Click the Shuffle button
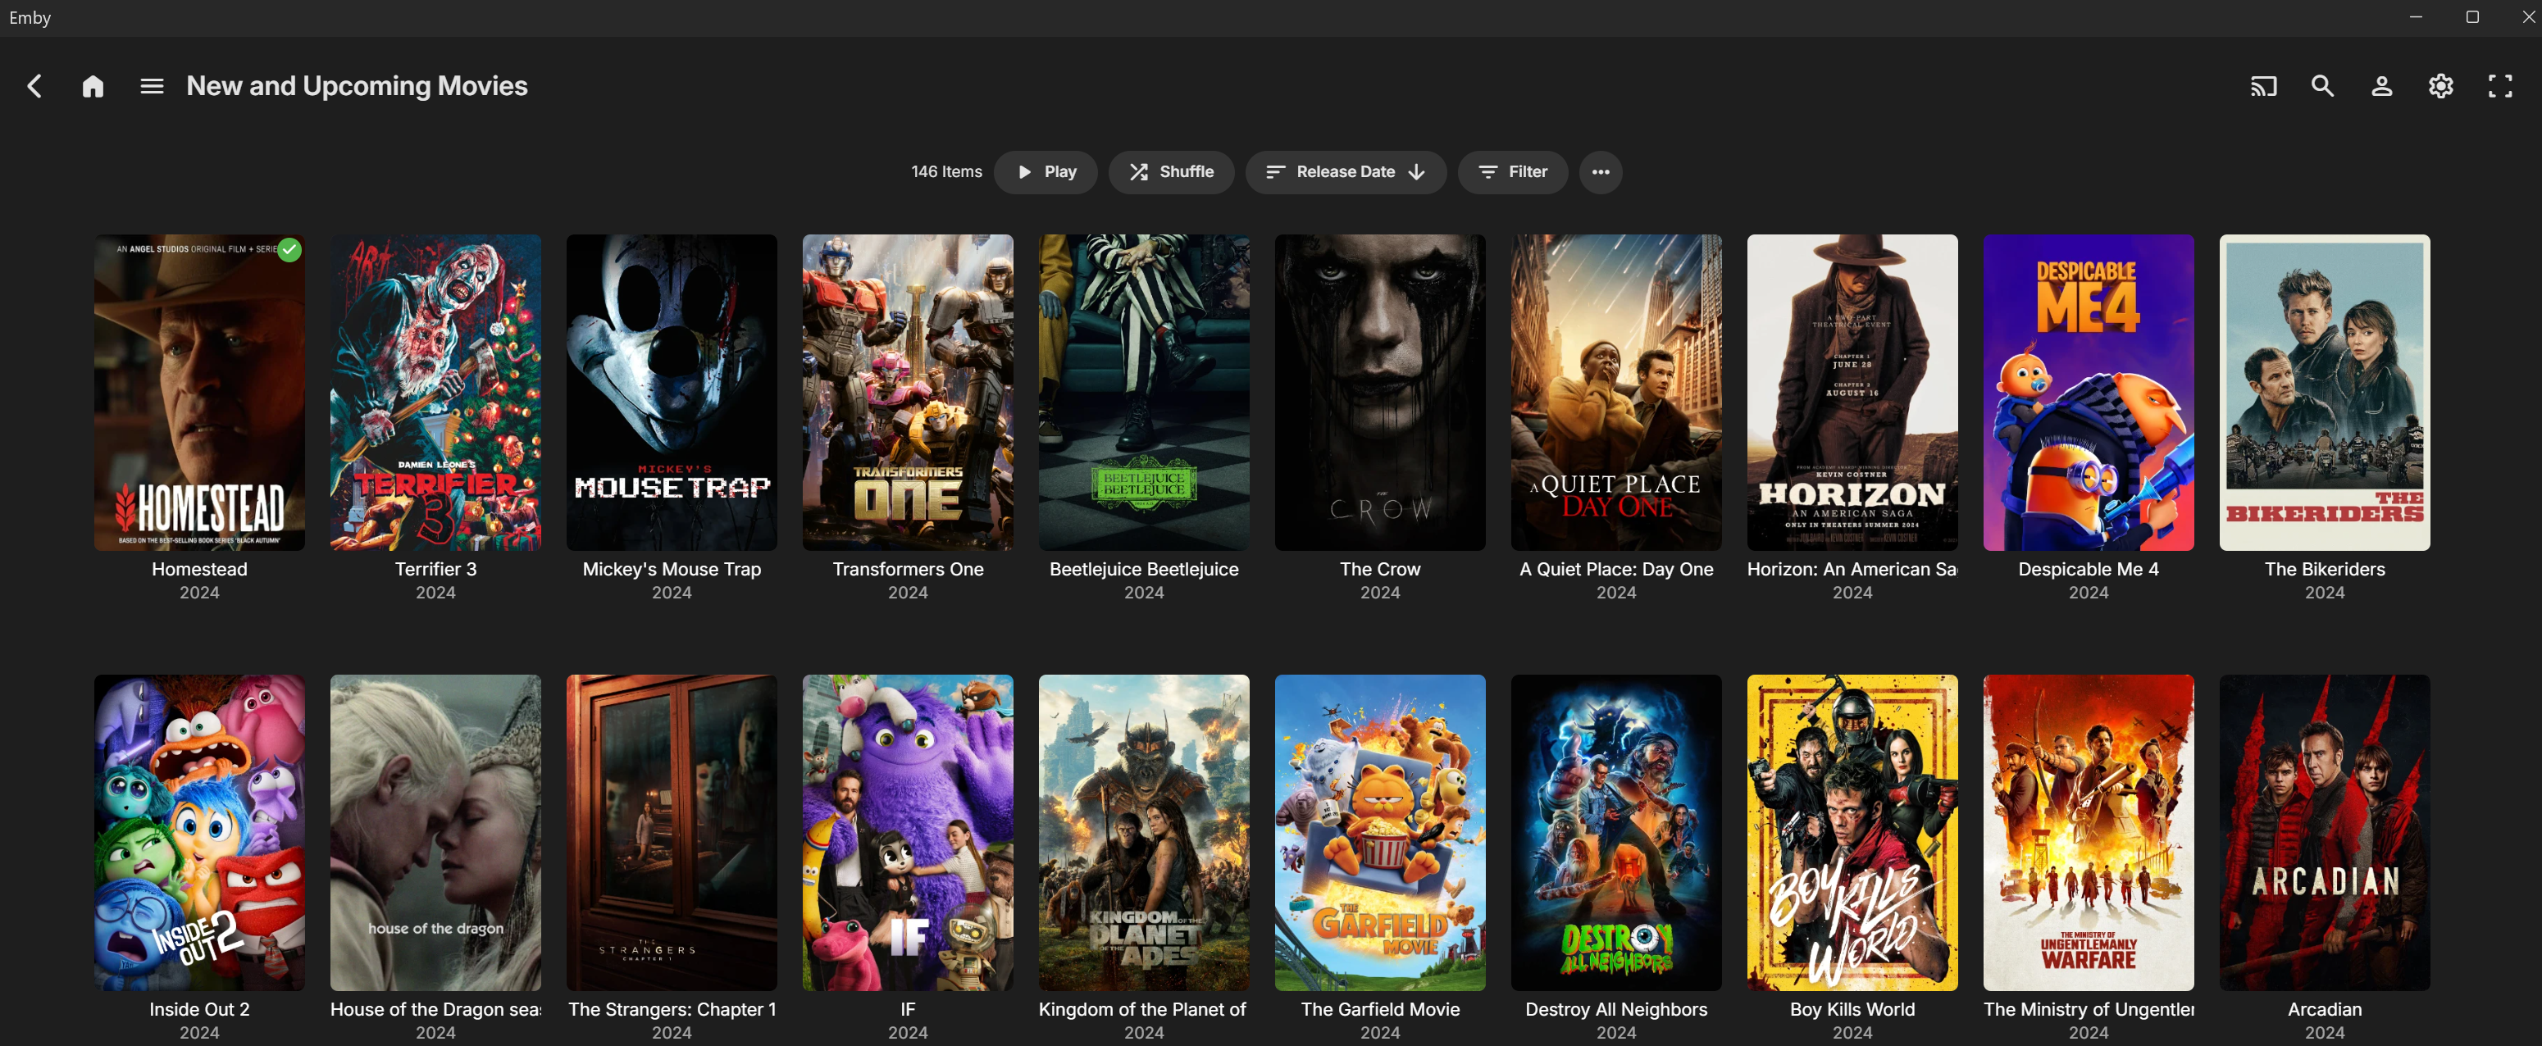Viewport: 2542px width, 1046px height. pyautogui.click(x=1171, y=171)
